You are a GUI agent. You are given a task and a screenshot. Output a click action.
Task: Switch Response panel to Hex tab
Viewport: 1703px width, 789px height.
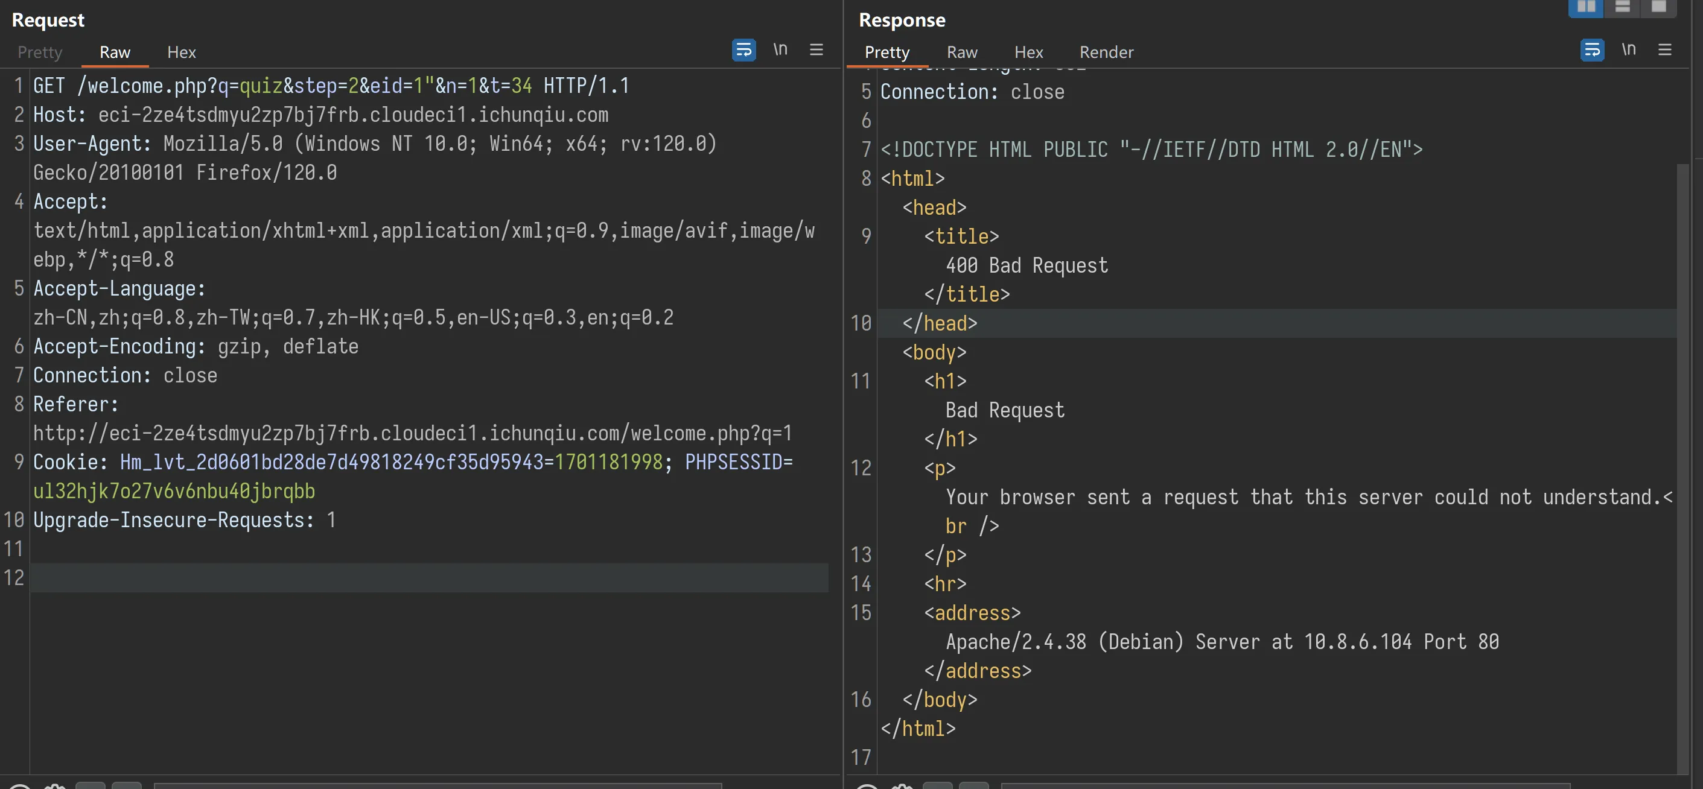tap(1029, 52)
